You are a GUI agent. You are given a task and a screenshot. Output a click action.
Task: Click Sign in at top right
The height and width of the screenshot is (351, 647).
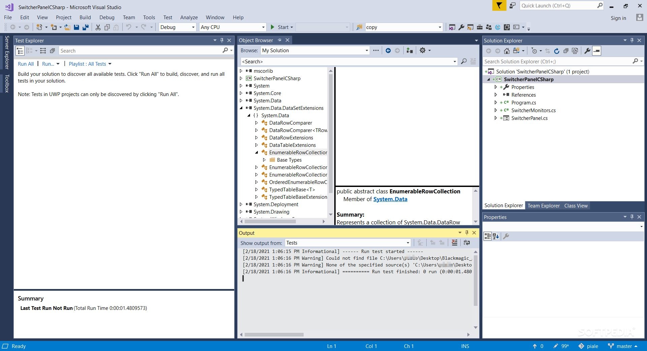pos(618,18)
